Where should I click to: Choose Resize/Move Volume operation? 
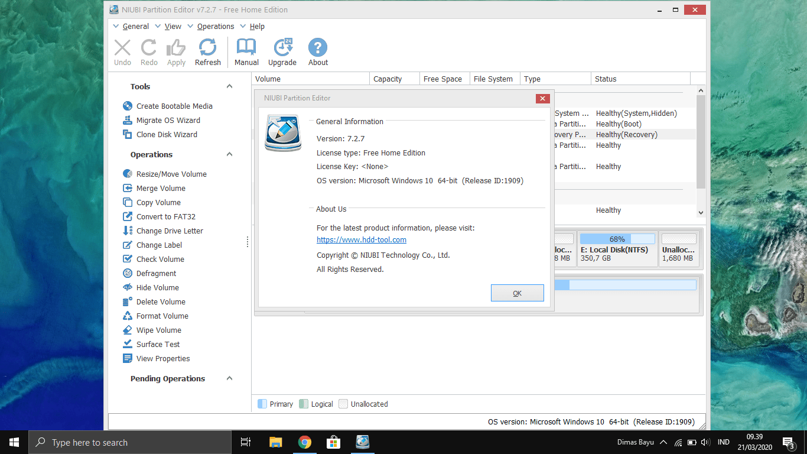pos(171,174)
